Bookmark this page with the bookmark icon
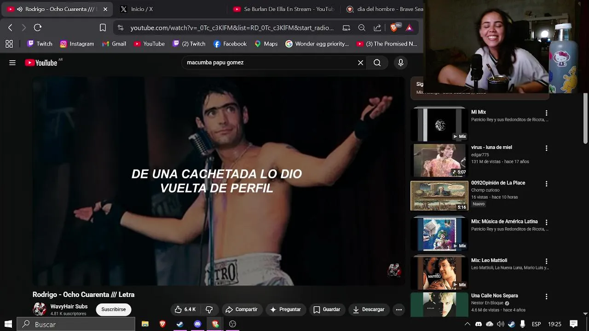Screen dimensions: 589x331 (103, 28)
